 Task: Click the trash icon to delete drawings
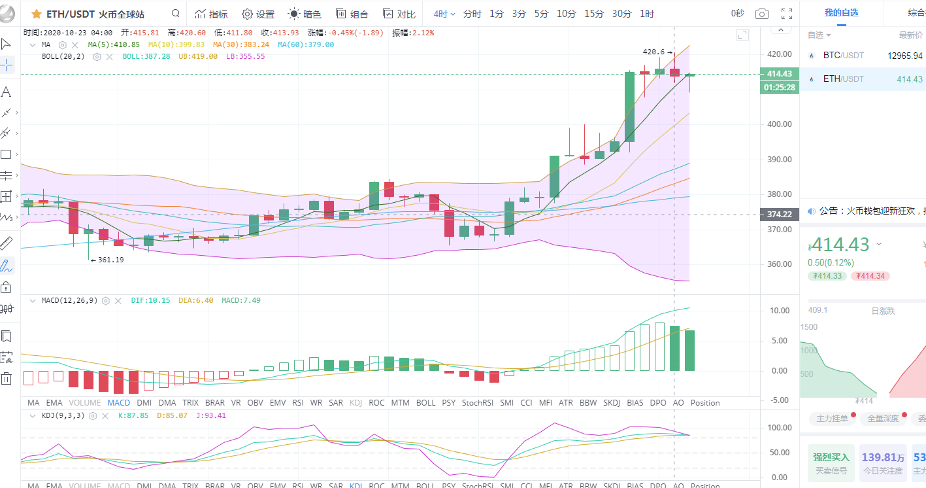click(x=7, y=377)
